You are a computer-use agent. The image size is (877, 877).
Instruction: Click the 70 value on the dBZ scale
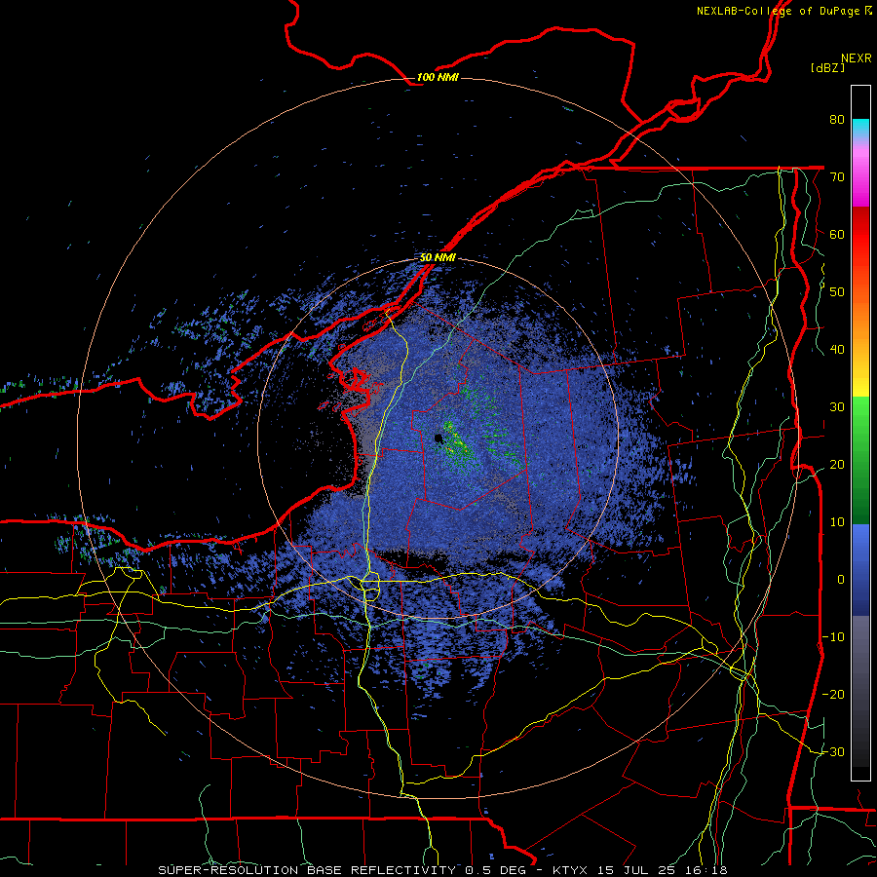(837, 176)
